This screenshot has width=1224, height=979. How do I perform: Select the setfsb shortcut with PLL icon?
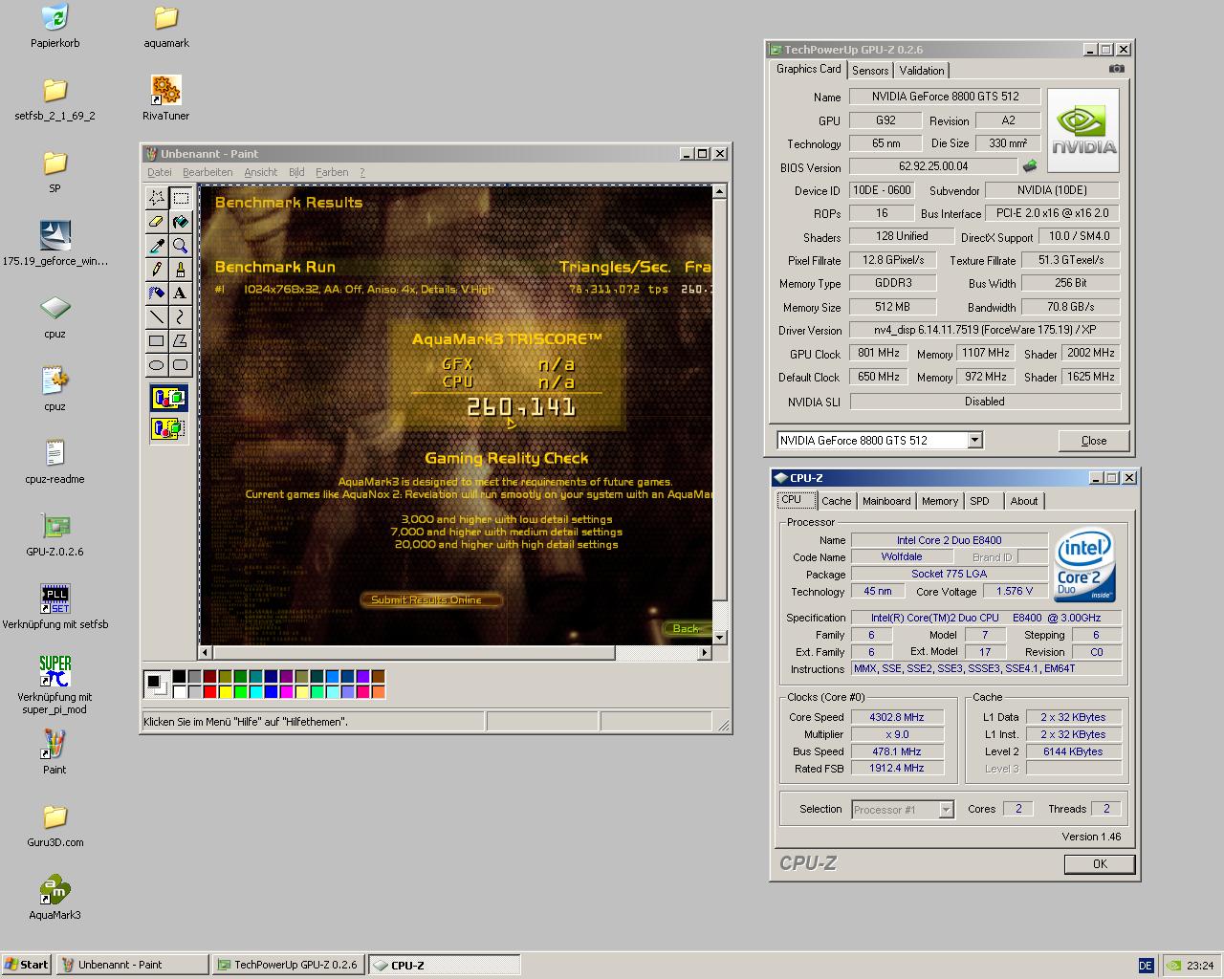[55, 607]
